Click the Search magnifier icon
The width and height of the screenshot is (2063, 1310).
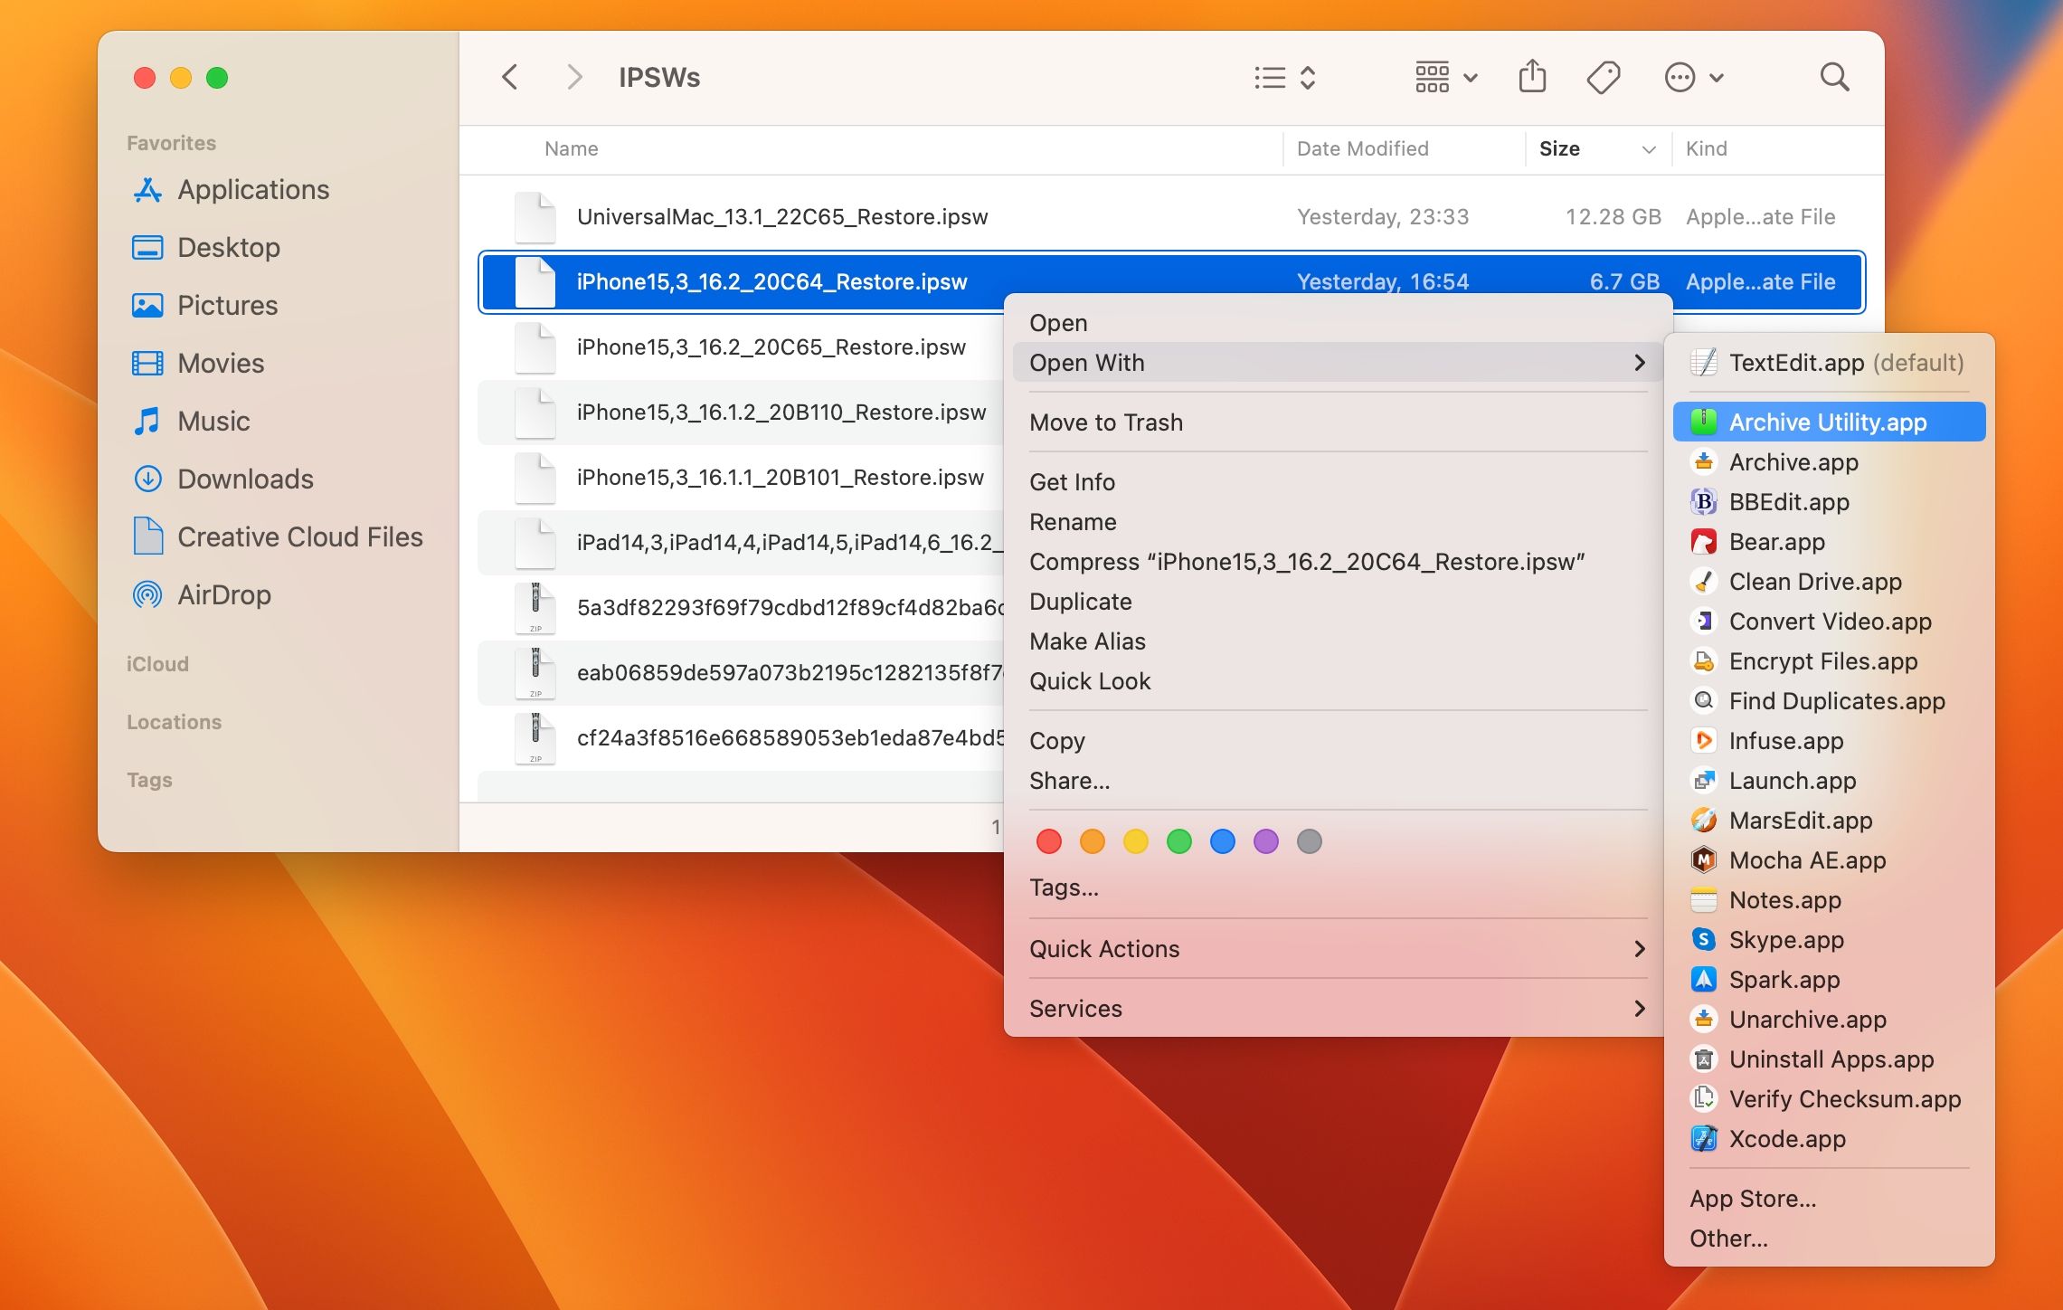1834,77
